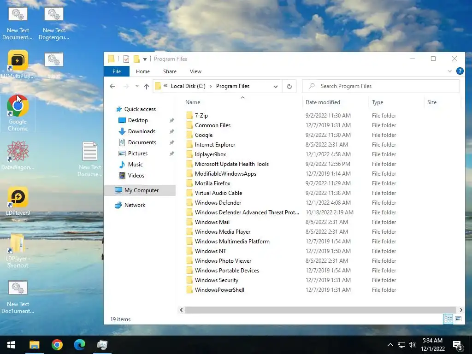Open the 7-Zip folder icon
The image size is (472, 354).
coord(189,116)
